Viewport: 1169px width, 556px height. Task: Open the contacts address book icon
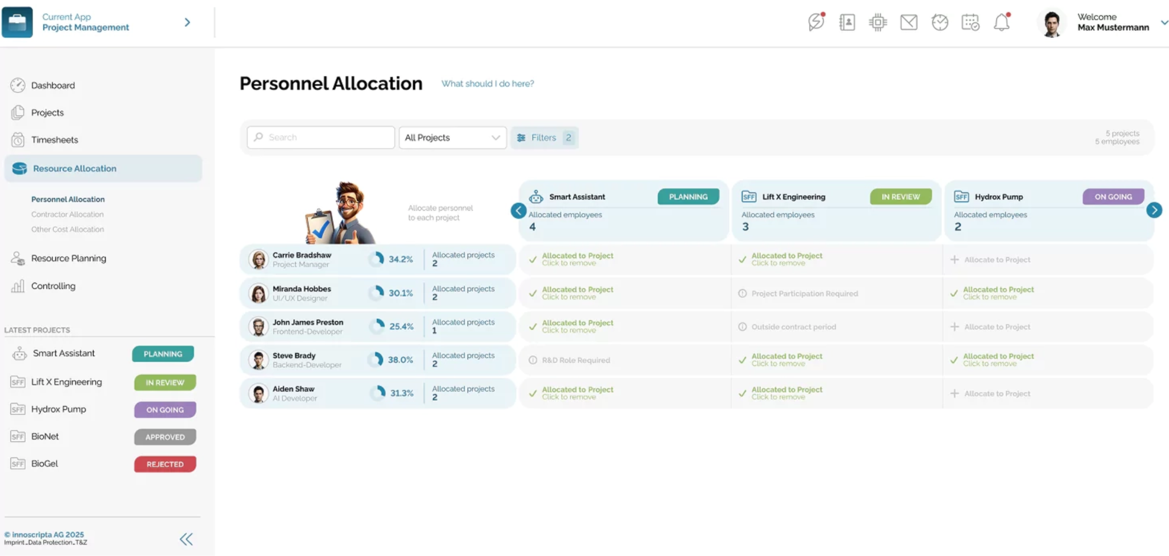point(847,22)
